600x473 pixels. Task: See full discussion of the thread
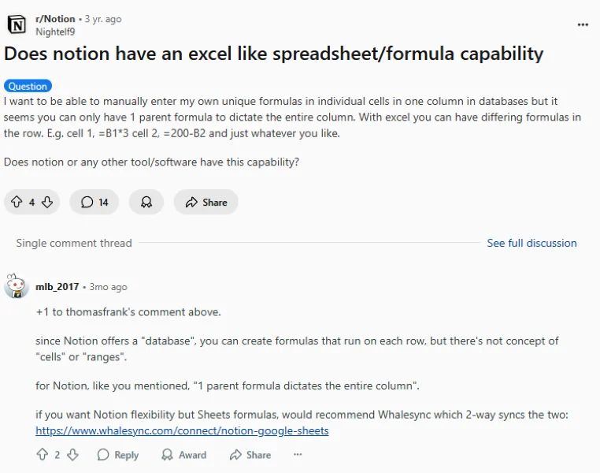coord(531,243)
